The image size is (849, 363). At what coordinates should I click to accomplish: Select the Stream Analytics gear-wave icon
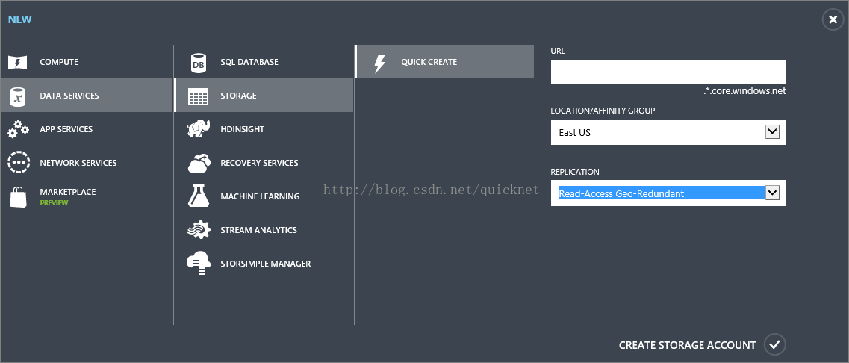pos(198,230)
